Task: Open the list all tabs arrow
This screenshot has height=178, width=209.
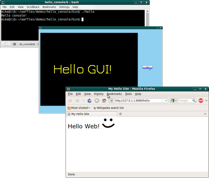Action: (x=205, y=114)
